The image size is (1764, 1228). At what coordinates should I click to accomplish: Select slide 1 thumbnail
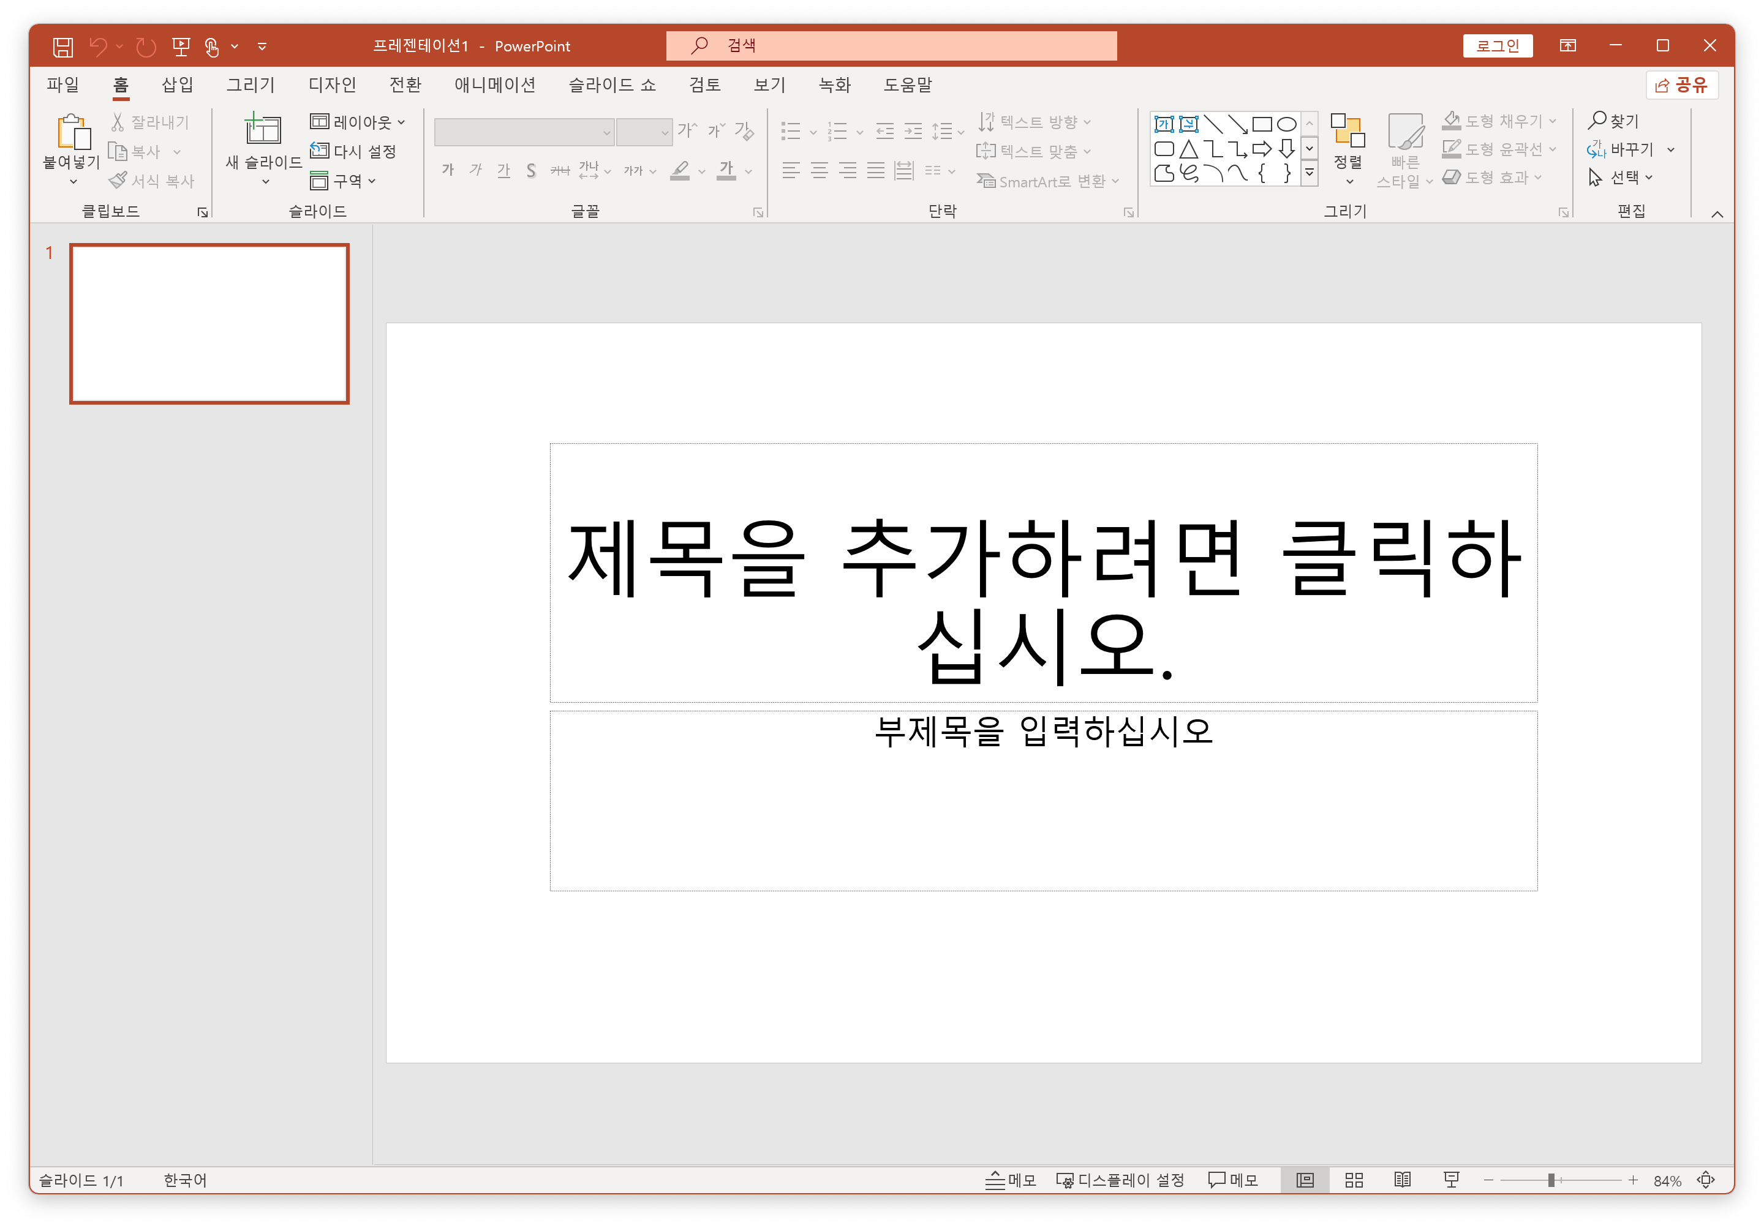point(209,323)
